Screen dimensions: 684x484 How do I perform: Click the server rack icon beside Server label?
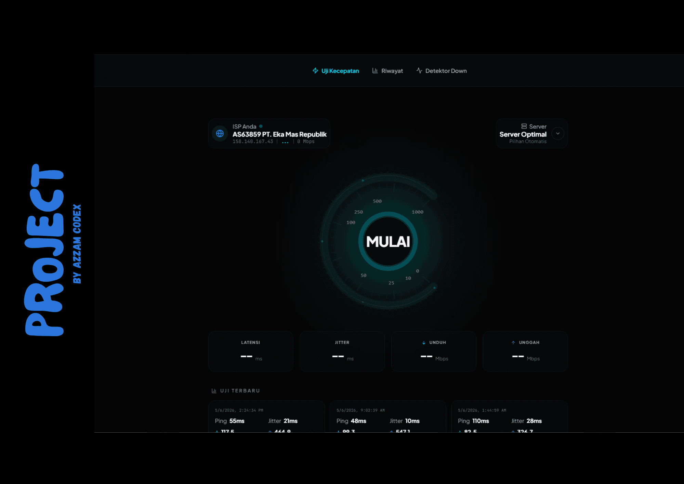(x=524, y=126)
